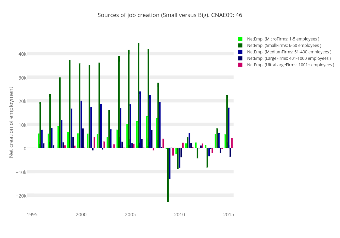This screenshot has width=340, height=238.
Task: Select the rightmost pink UltraLargeFirms bar
Action: coord(232,143)
